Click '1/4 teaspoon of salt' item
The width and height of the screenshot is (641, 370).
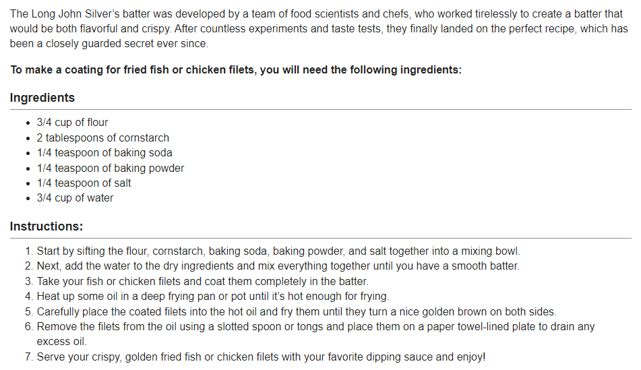click(x=84, y=183)
